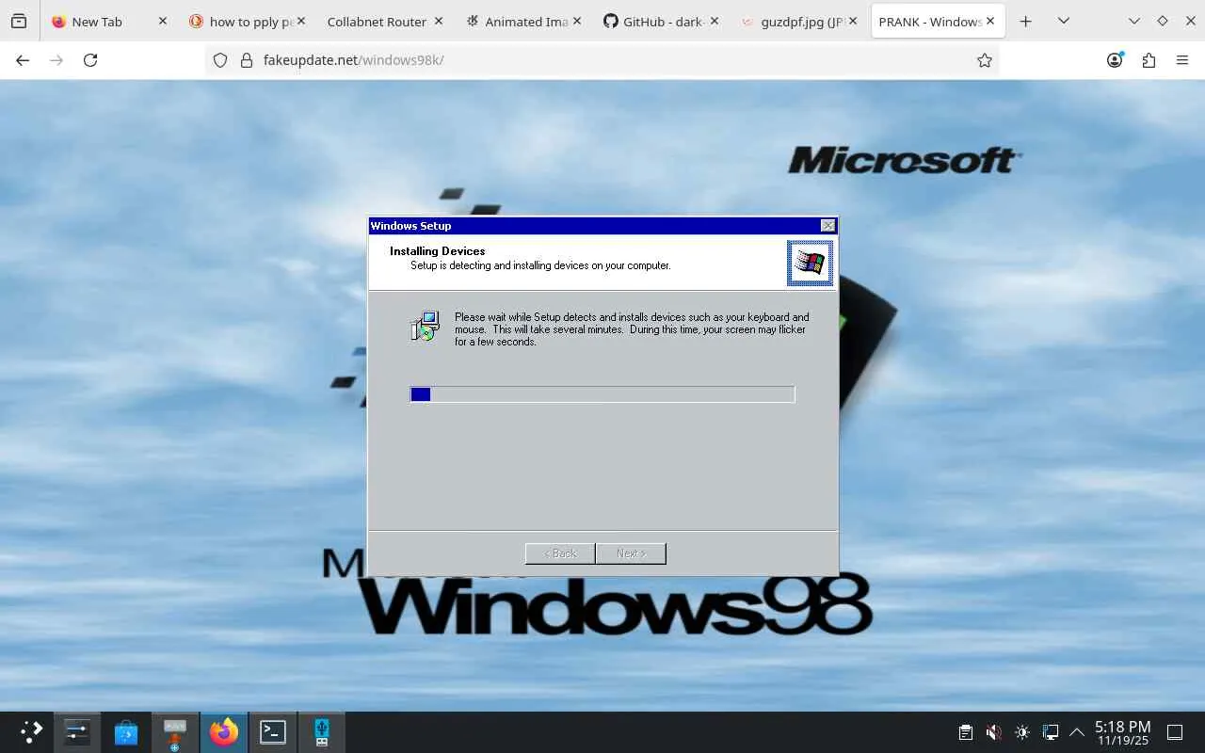Click the Back button in Windows Setup

click(560, 553)
